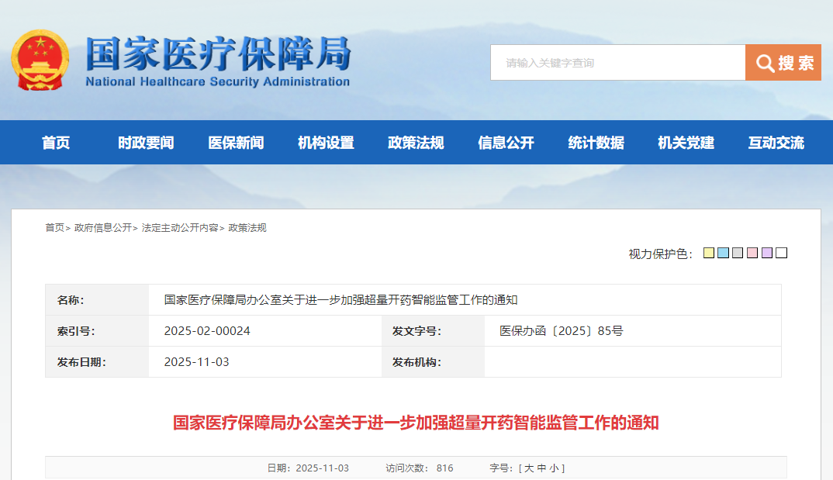Image resolution: width=833 pixels, height=480 pixels.
Task: Select the purple eyesight protection color
Action: [x=767, y=253]
